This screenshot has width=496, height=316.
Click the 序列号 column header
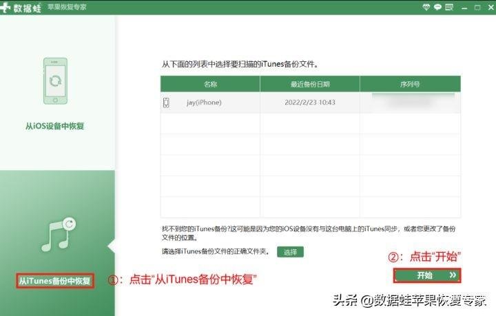(410, 84)
